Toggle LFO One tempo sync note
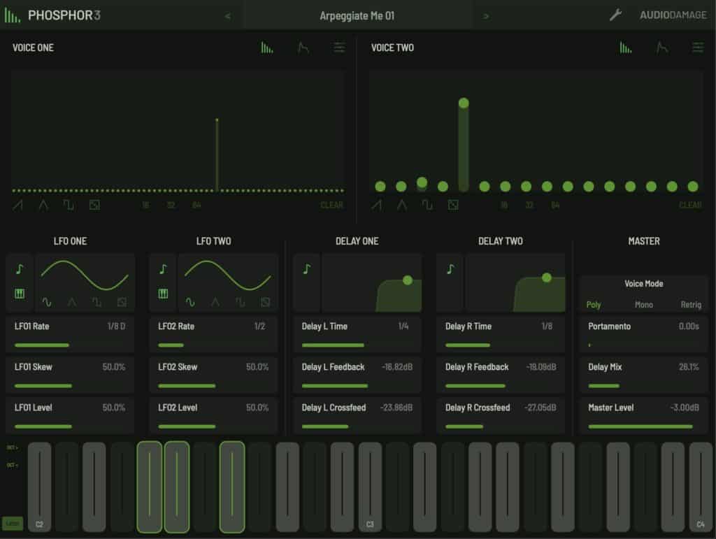 point(20,269)
